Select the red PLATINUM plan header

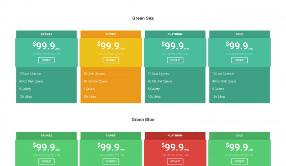click(x=175, y=135)
